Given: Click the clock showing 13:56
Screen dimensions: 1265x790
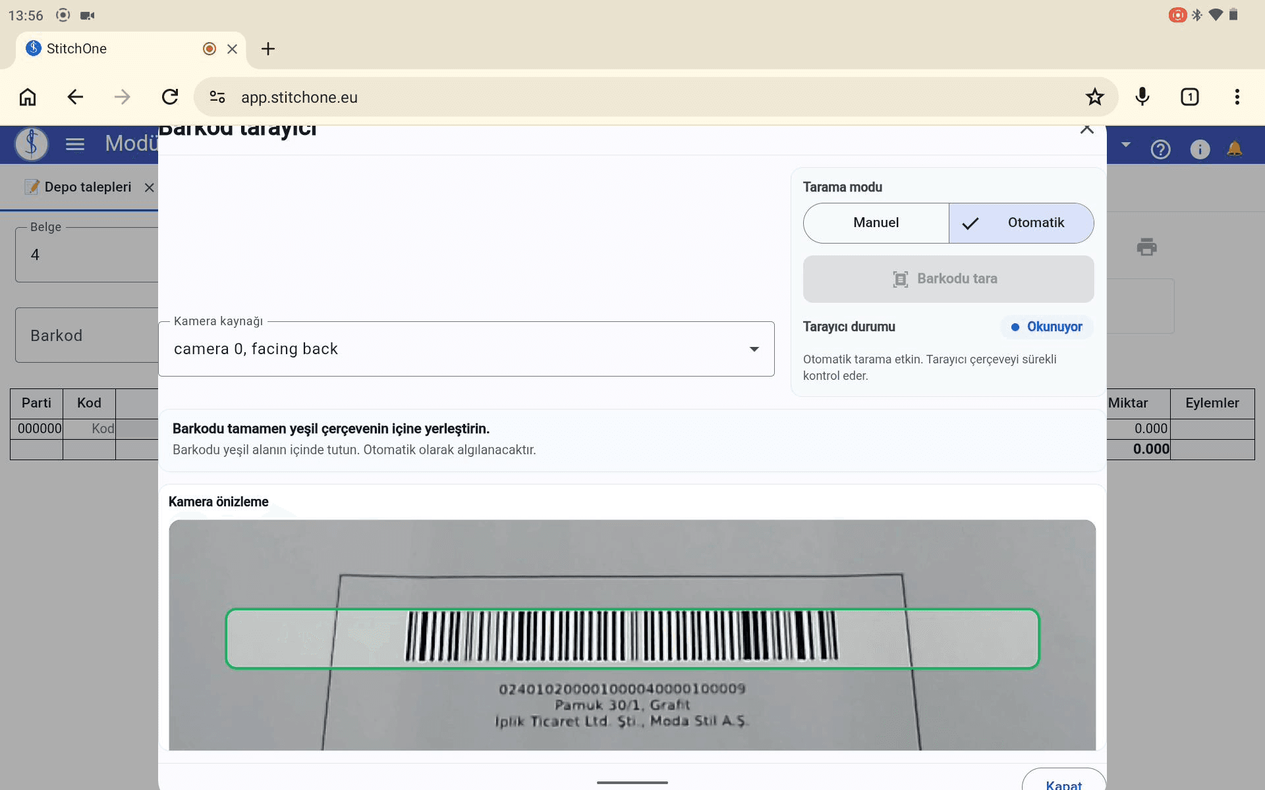Looking at the screenshot, I should tap(26, 15).
